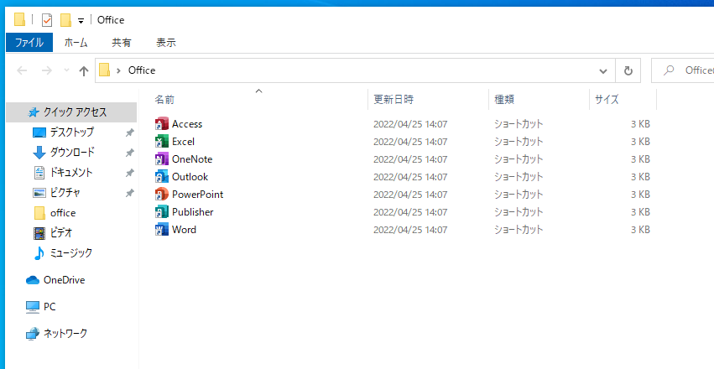Image resolution: width=714 pixels, height=369 pixels.
Task: Open the 表示 ribbon tab
Action: coord(166,42)
